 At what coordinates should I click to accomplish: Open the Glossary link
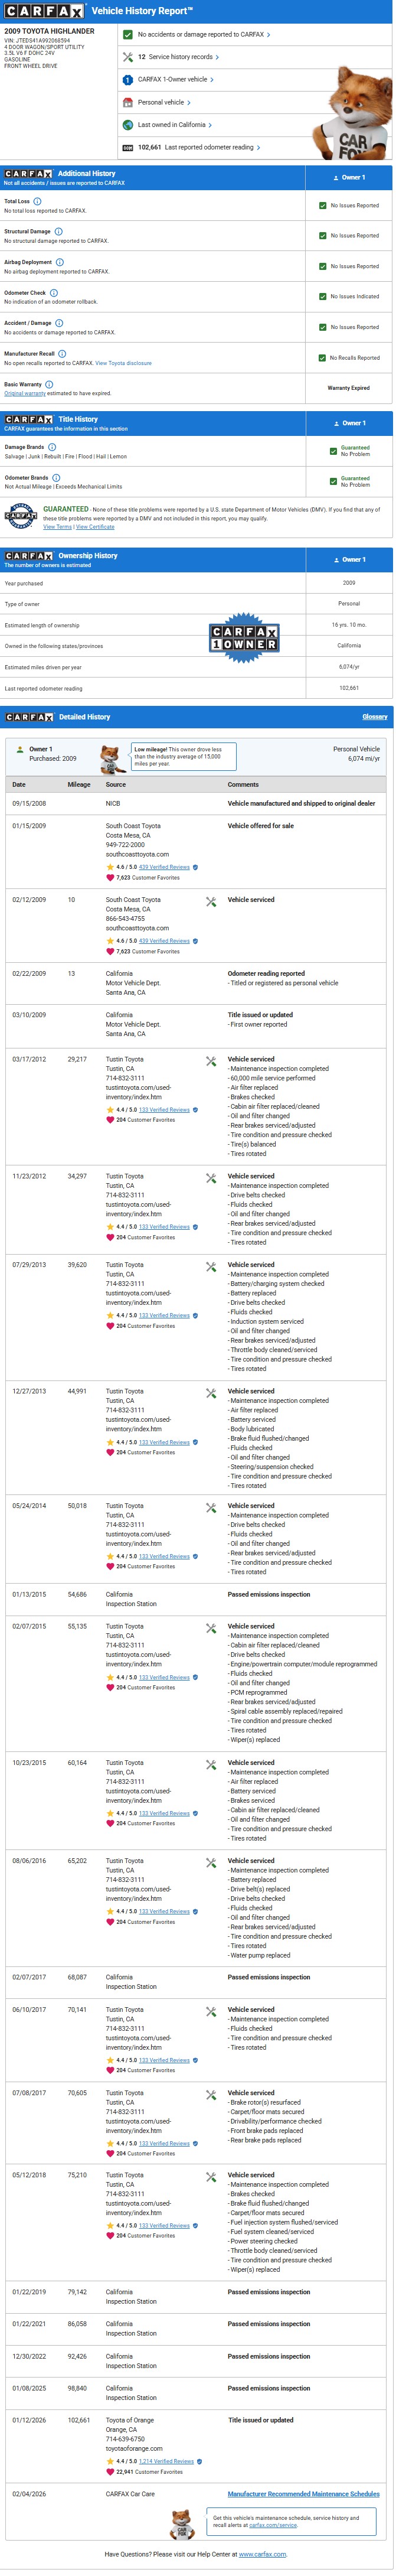[374, 717]
